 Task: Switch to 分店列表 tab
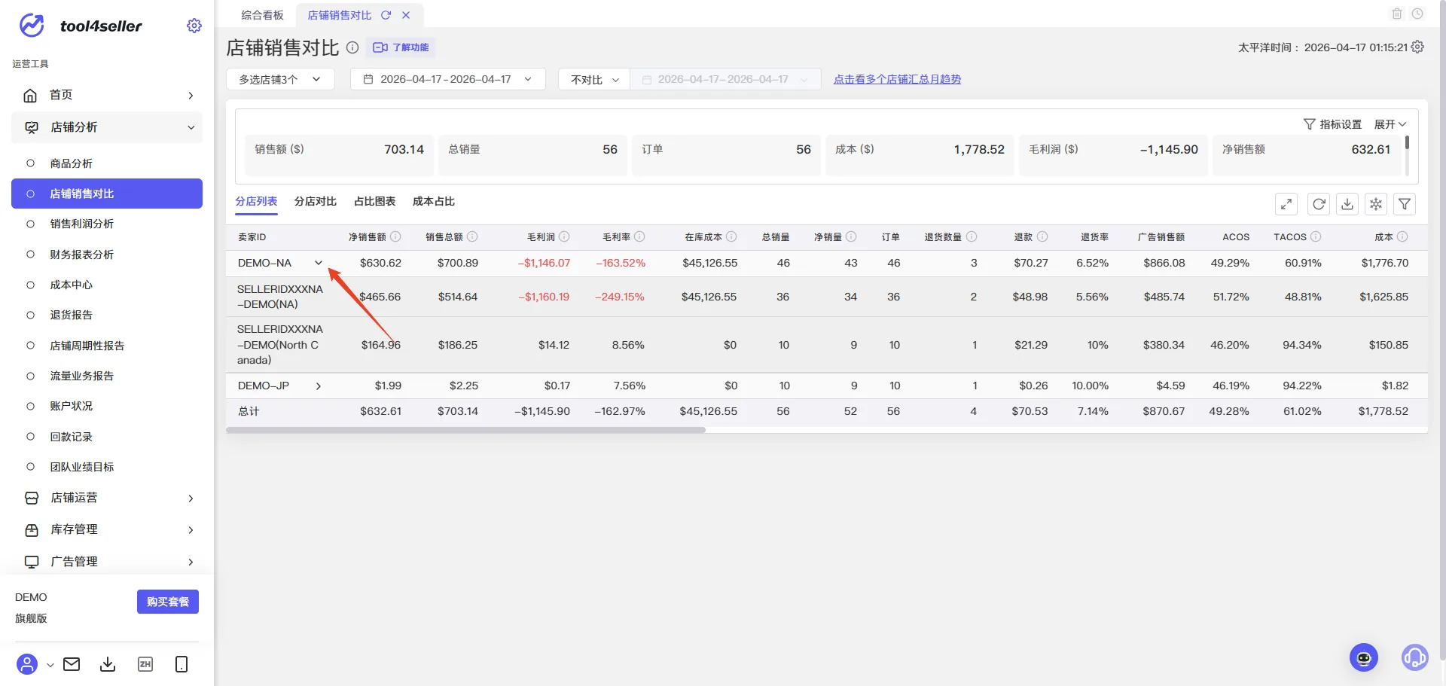(256, 201)
